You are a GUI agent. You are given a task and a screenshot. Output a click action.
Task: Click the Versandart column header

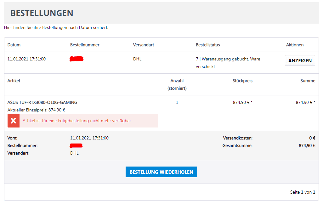point(144,45)
